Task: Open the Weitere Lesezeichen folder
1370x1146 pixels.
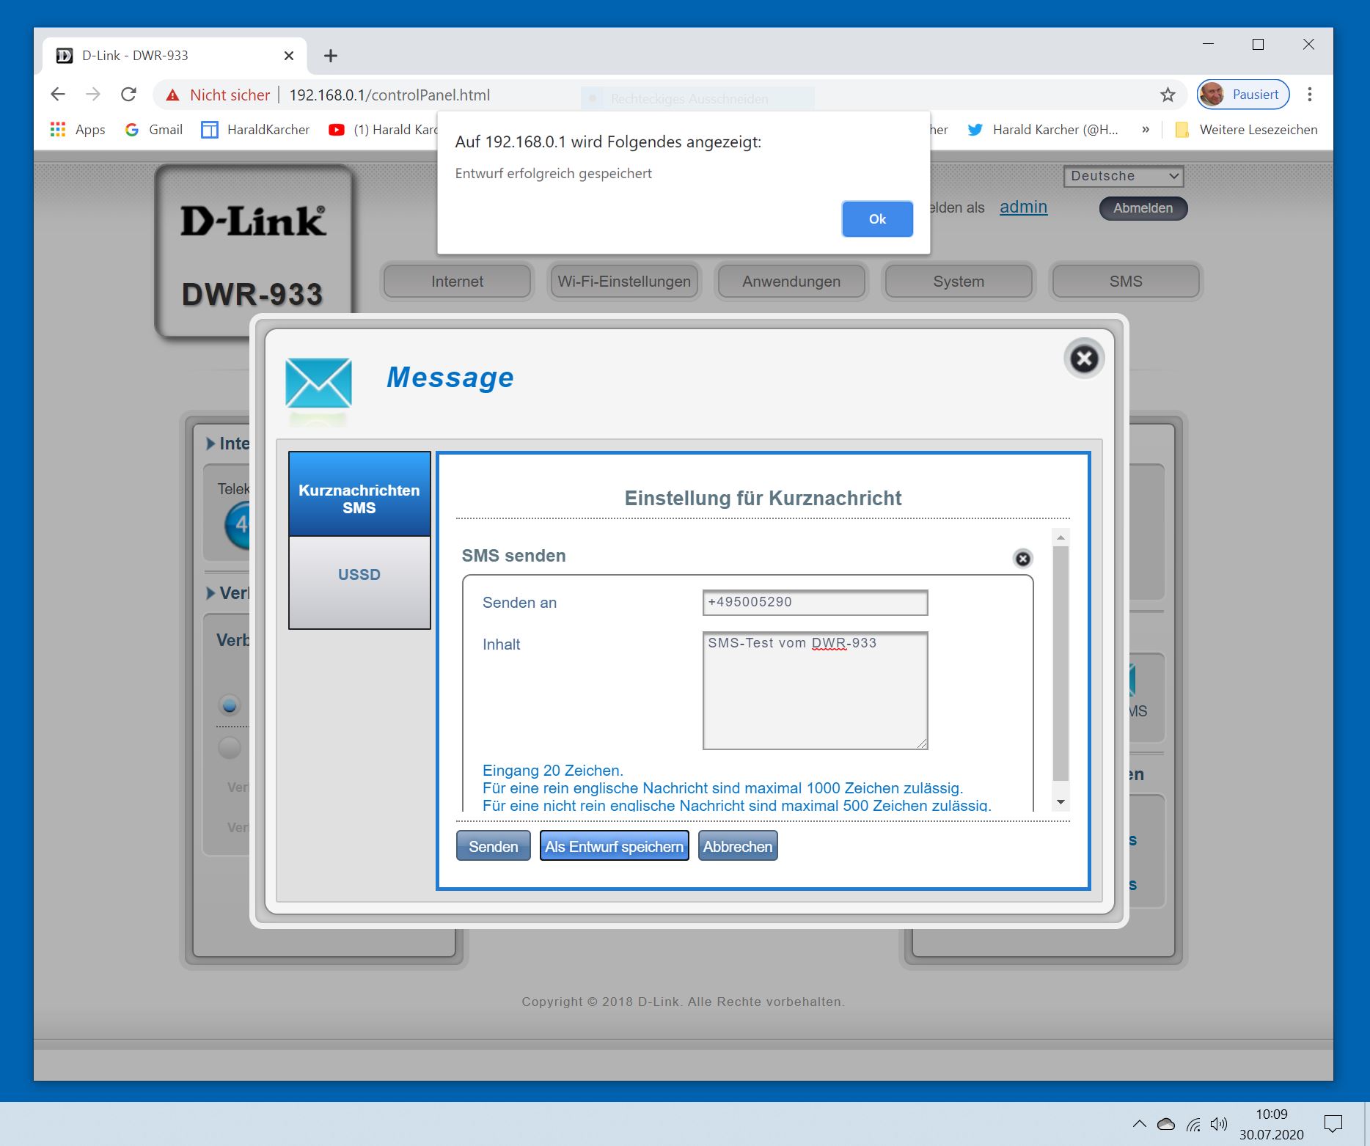Action: (1246, 130)
